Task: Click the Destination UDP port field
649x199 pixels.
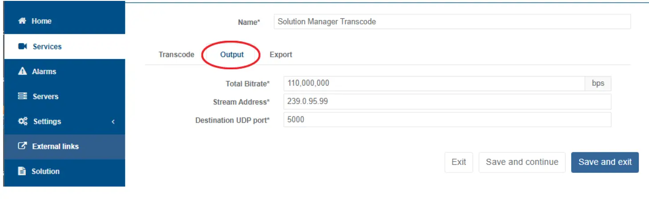Action: [447, 120]
